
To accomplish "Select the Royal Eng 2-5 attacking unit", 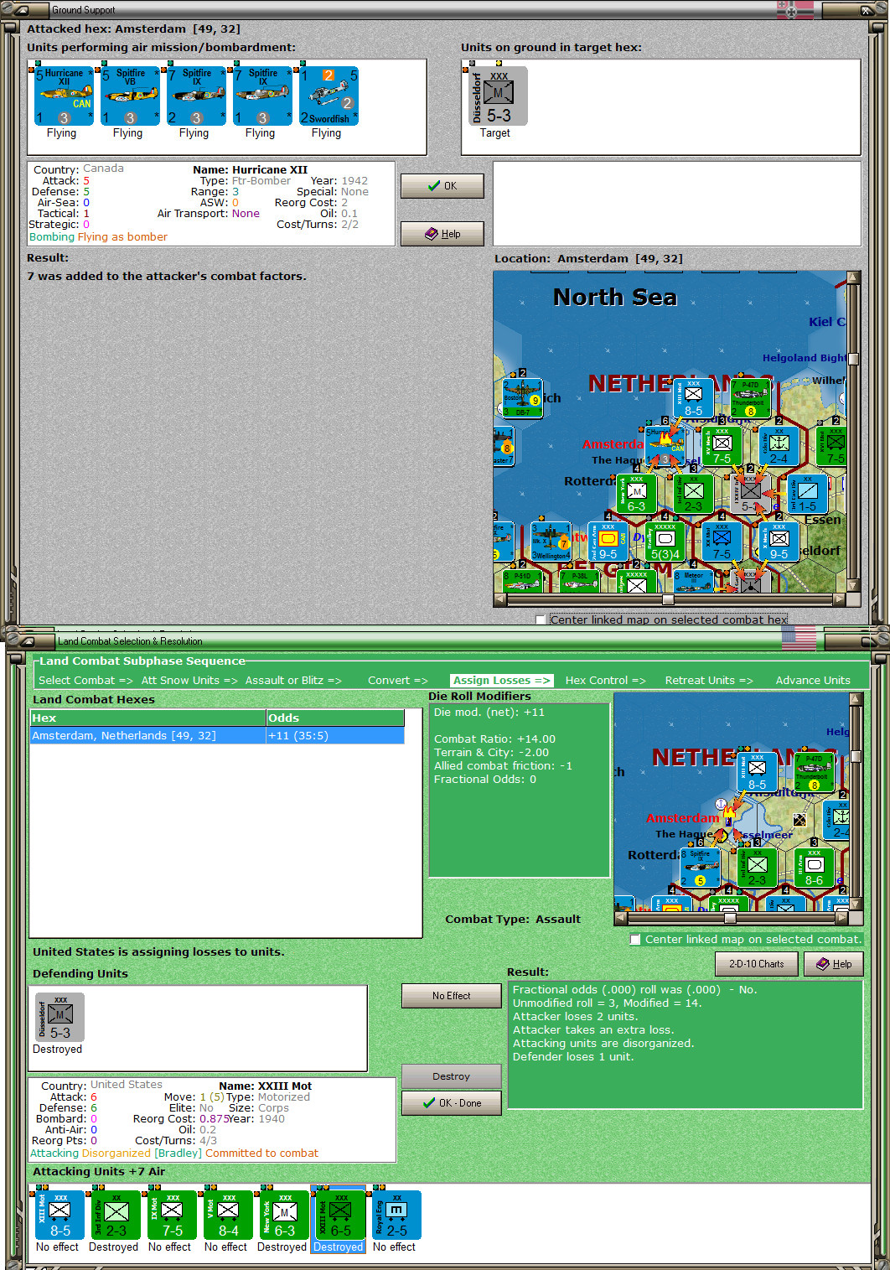I will pos(396,1215).
